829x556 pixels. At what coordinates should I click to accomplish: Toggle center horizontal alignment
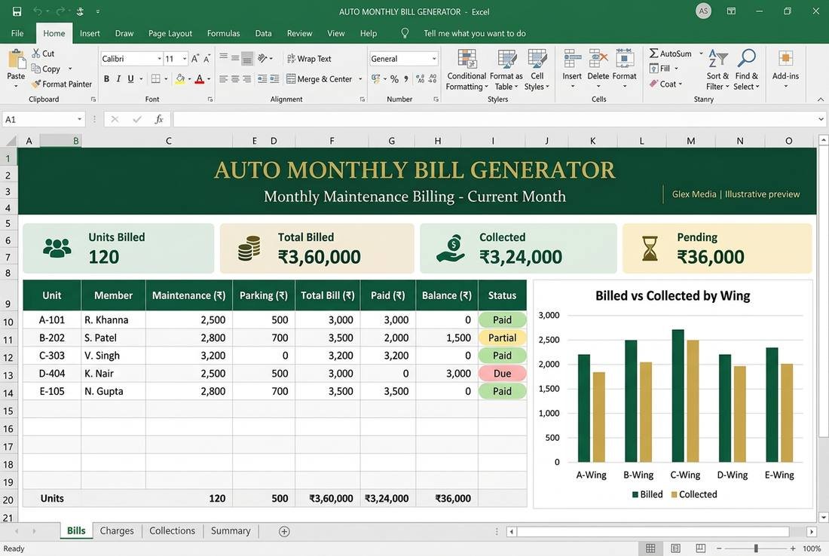coord(234,79)
